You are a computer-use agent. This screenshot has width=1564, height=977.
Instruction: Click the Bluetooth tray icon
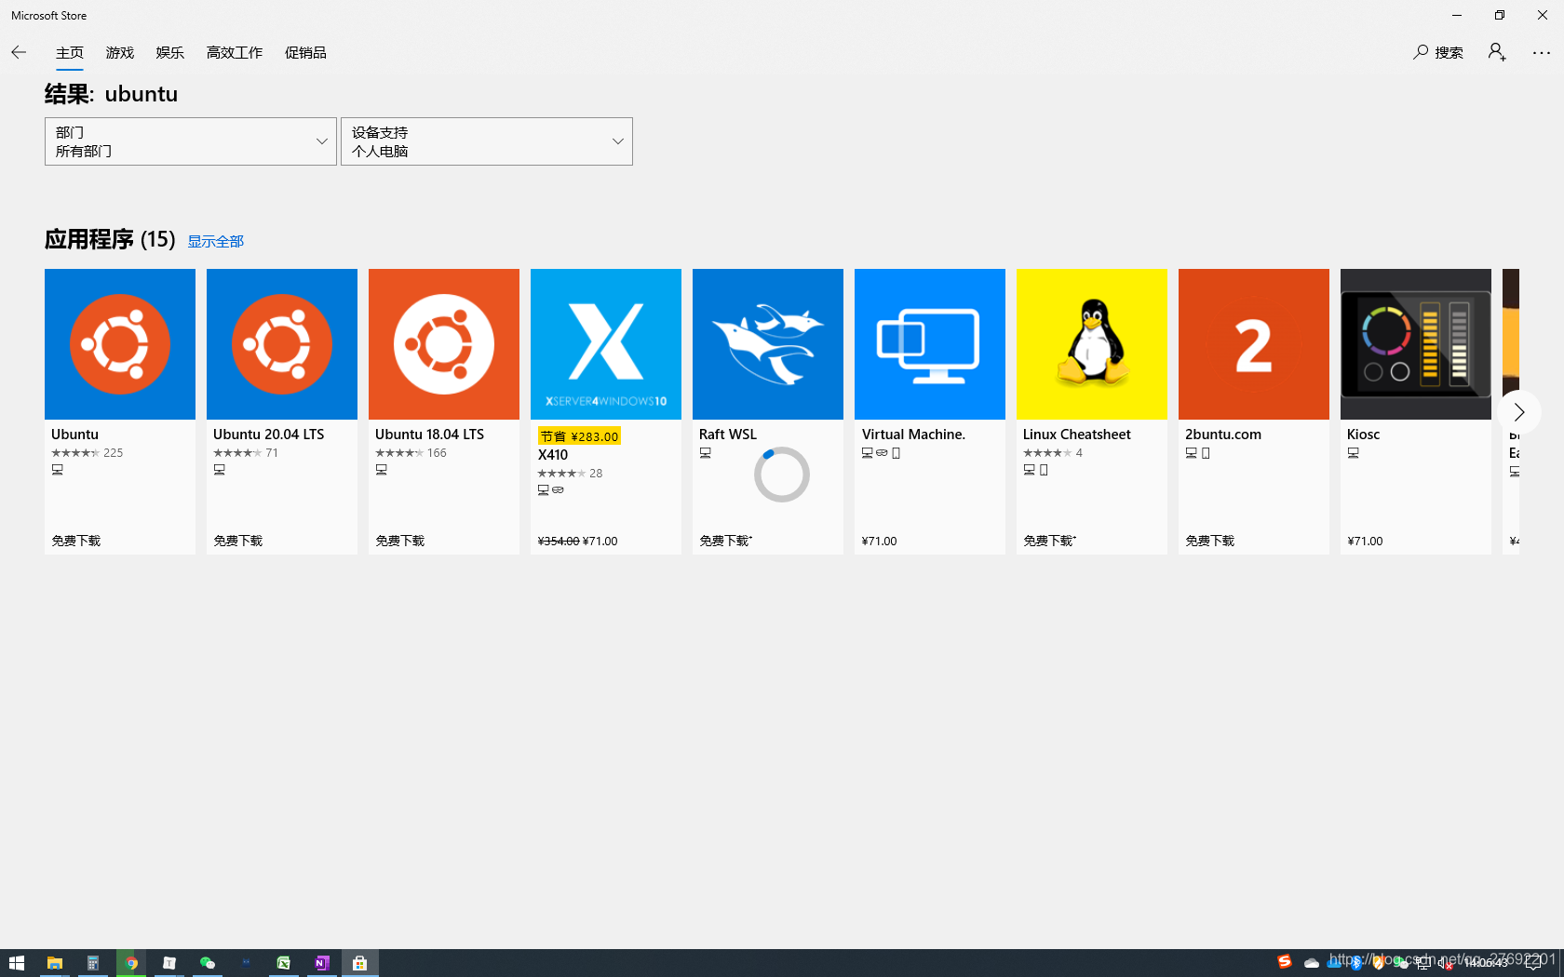[x=1356, y=964]
